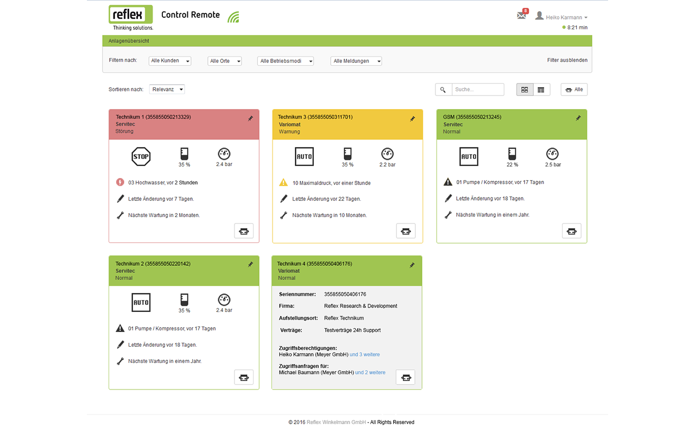Open the 'und 3 weitere' permissions link
The width and height of the screenshot is (695, 434).
[364, 355]
